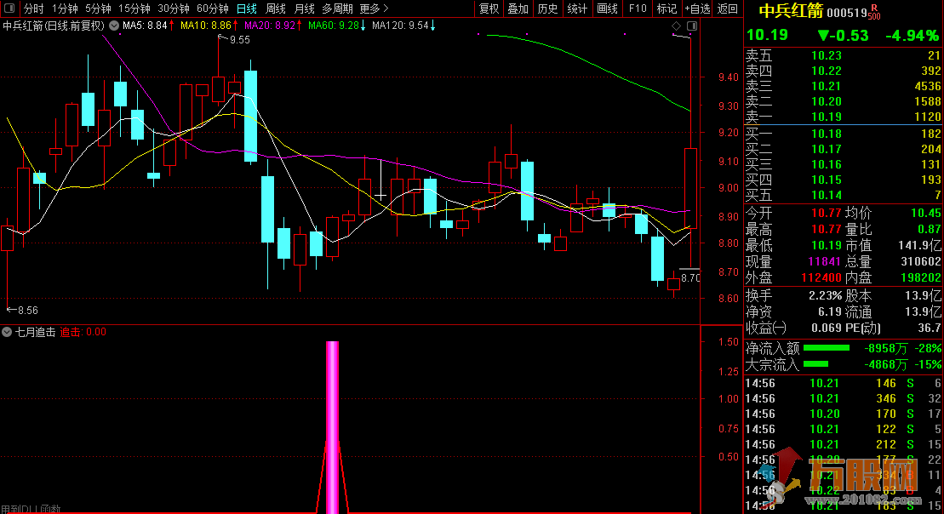Click the 内盘 198202 value
The image size is (944, 514).
click(x=920, y=277)
